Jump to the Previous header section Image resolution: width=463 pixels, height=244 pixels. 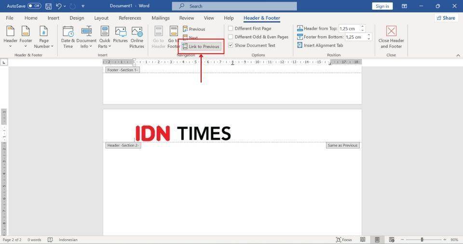coord(194,29)
